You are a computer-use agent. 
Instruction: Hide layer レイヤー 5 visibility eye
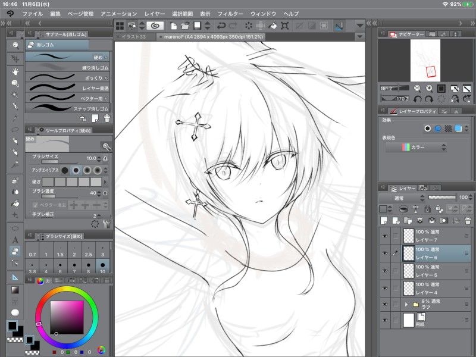click(385, 271)
